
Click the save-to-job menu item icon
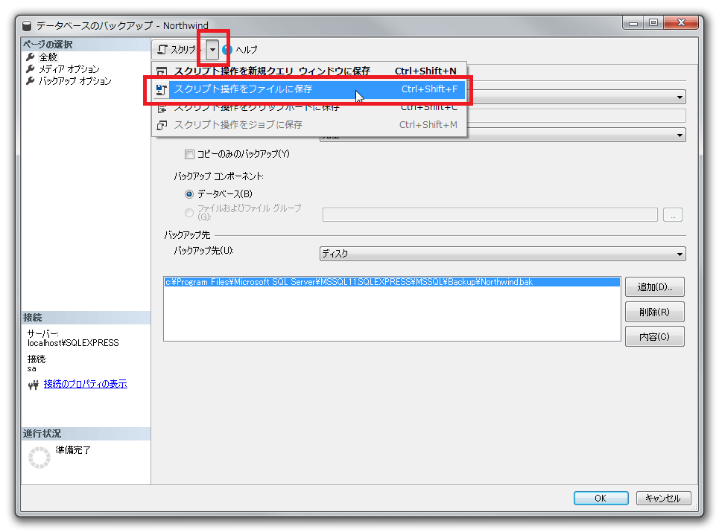tap(162, 125)
